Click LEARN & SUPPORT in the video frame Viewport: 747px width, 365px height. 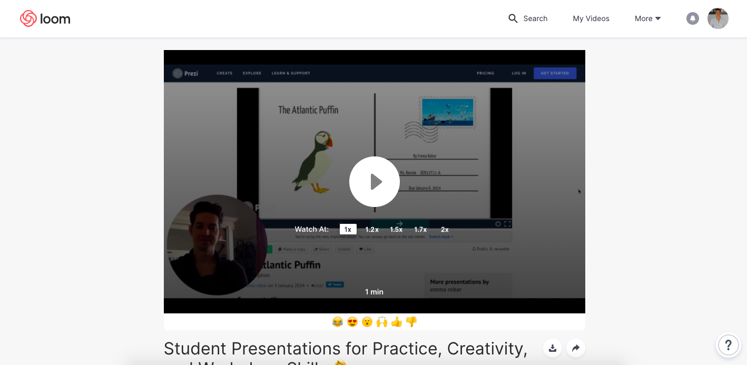point(291,73)
